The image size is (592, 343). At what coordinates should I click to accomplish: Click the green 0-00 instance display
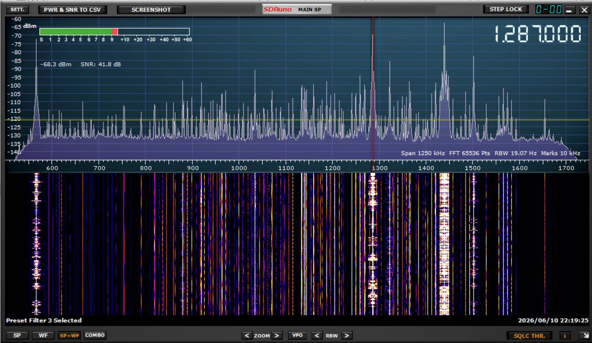(548, 9)
